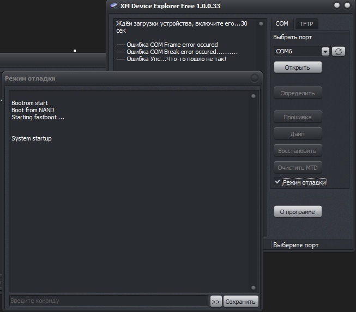Click the bottom scroll dot in debug console
The height and width of the screenshot is (312, 356).
pyautogui.click(x=254, y=287)
